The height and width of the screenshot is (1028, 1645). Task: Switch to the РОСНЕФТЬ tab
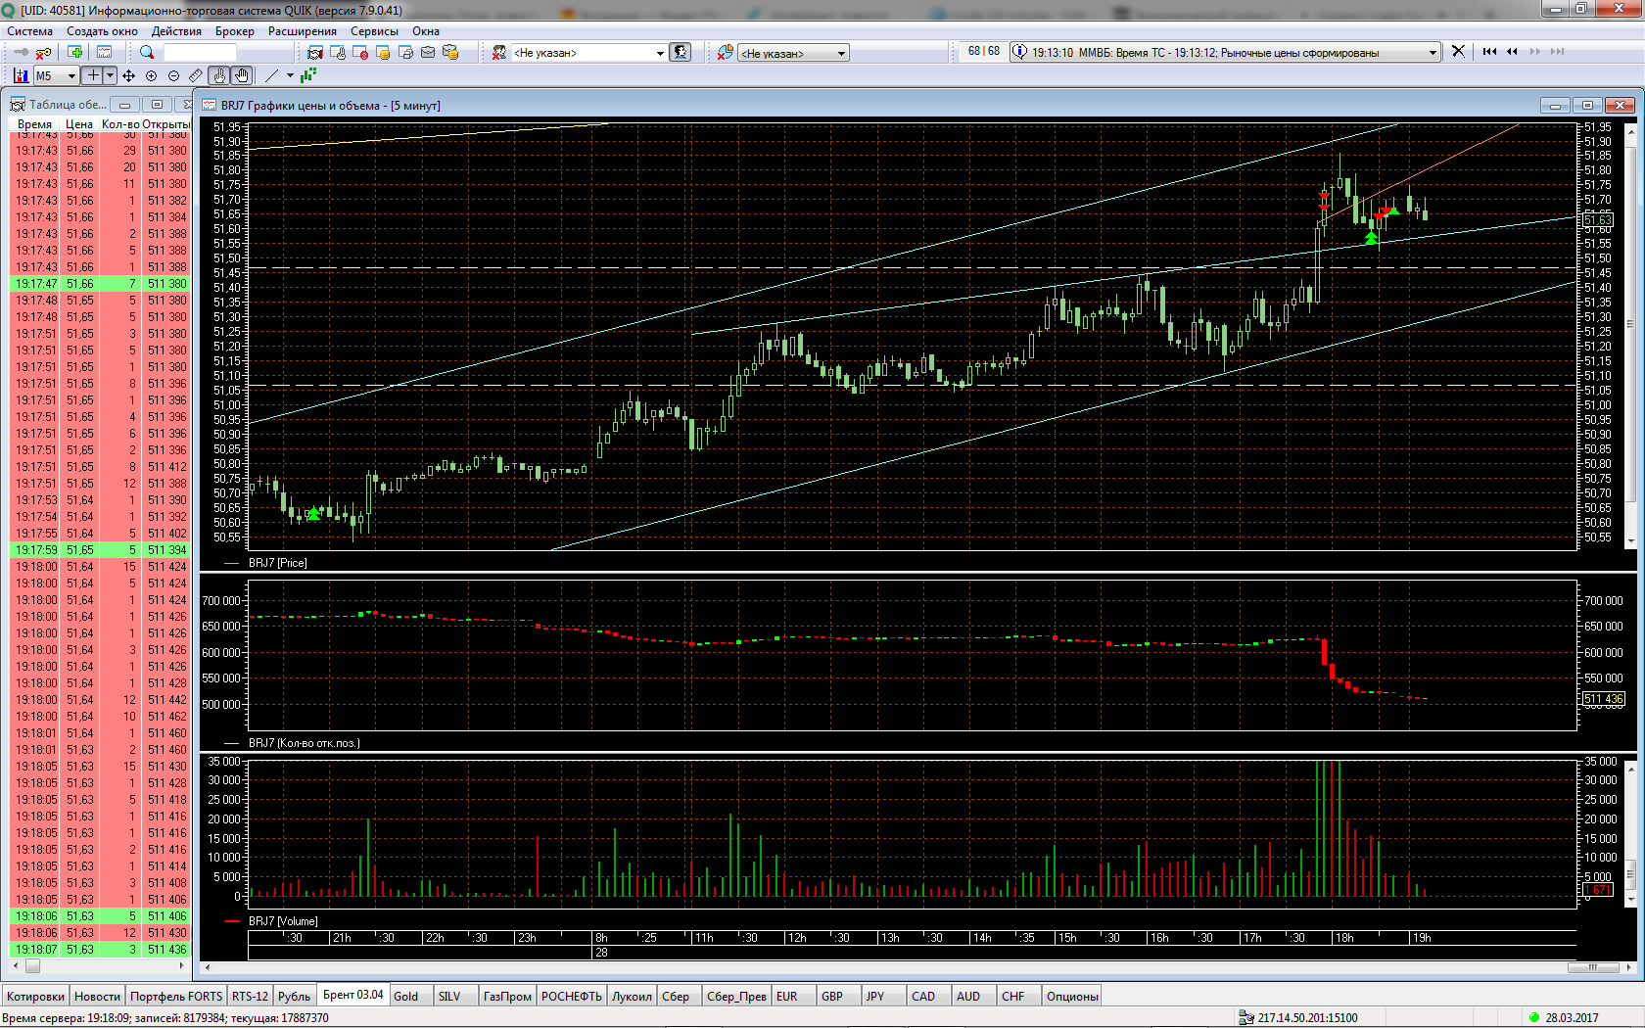(x=572, y=996)
